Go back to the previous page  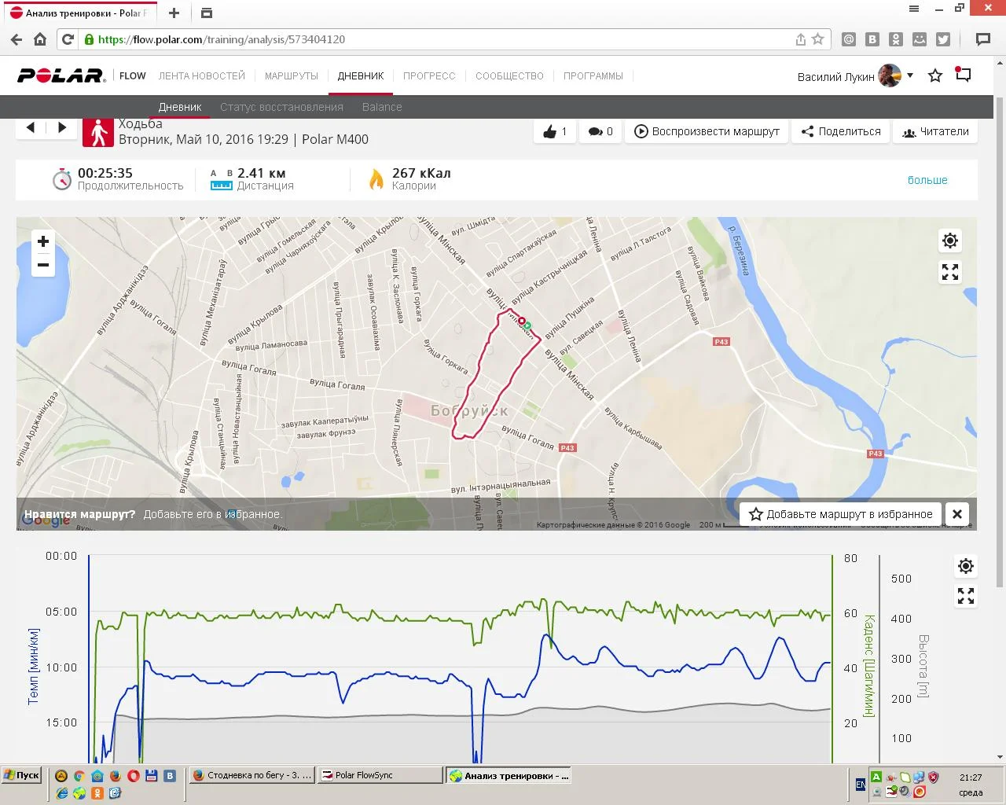(x=17, y=39)
